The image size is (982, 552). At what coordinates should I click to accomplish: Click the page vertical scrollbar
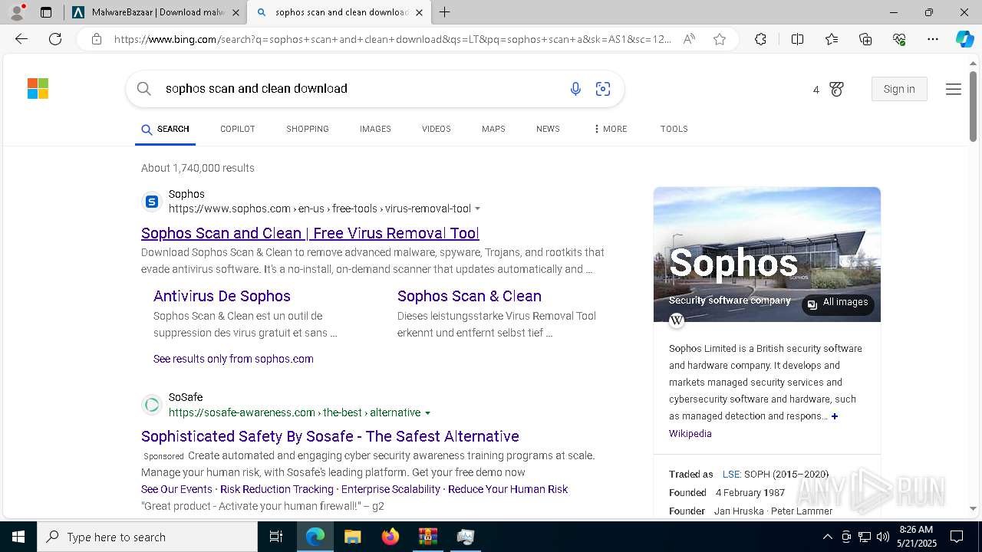pyautogui.click(x=973, y=107)
